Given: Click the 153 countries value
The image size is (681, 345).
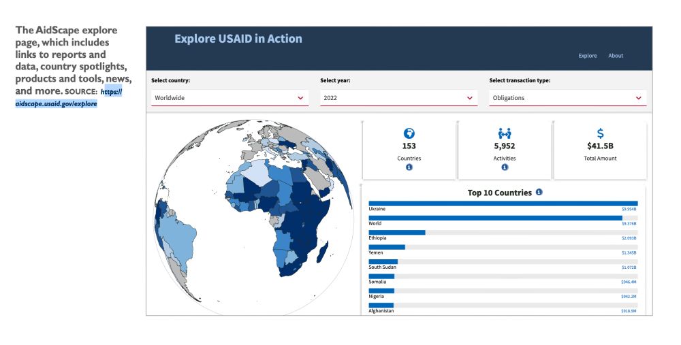Looking at the screenshot, I should [x=409, y=146].
